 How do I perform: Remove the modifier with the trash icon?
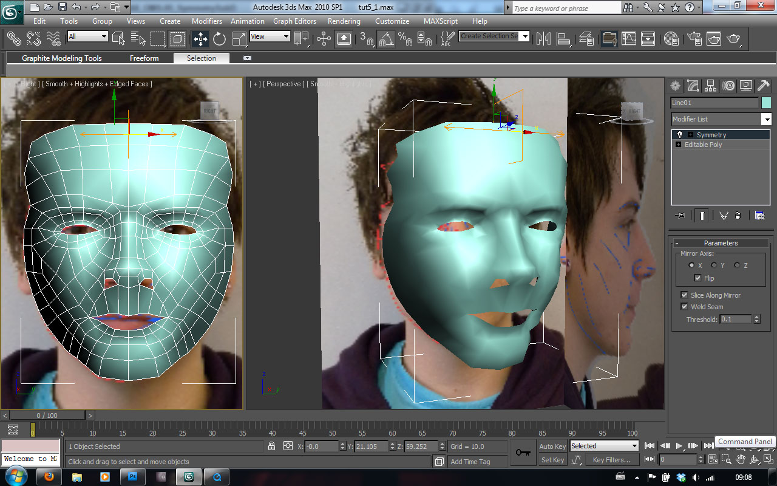point(738,215)
